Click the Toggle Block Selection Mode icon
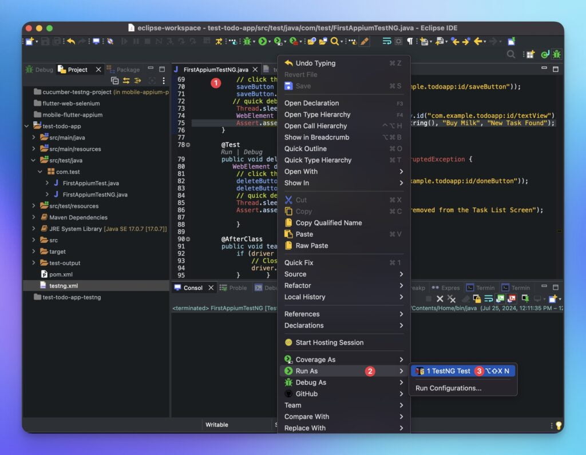Viewport: 586px width, 455px height. click(x=398, y=41)
